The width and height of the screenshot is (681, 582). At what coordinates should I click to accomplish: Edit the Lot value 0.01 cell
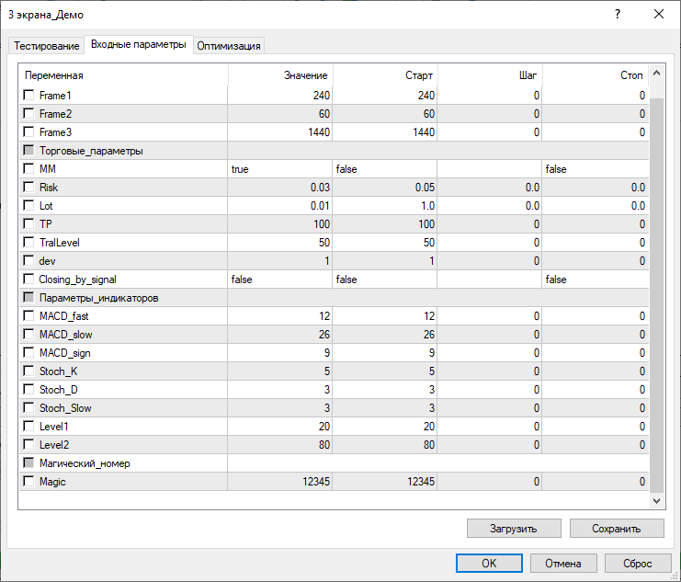pos(279,206)
